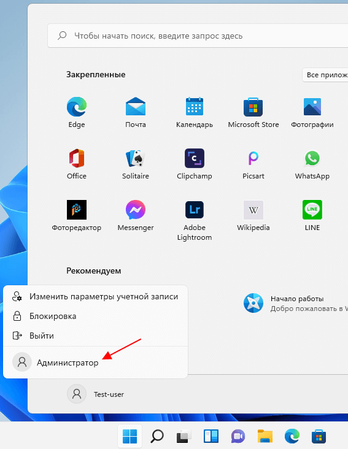
Task: Launch the Office app
Action: [77, 164]
